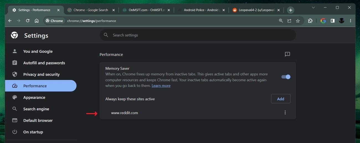360x143 pixels.
Task: Go back using the browser back arrow
Action: (10, 21)
